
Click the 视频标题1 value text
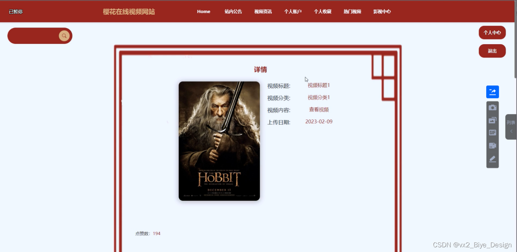pos(319,85)
